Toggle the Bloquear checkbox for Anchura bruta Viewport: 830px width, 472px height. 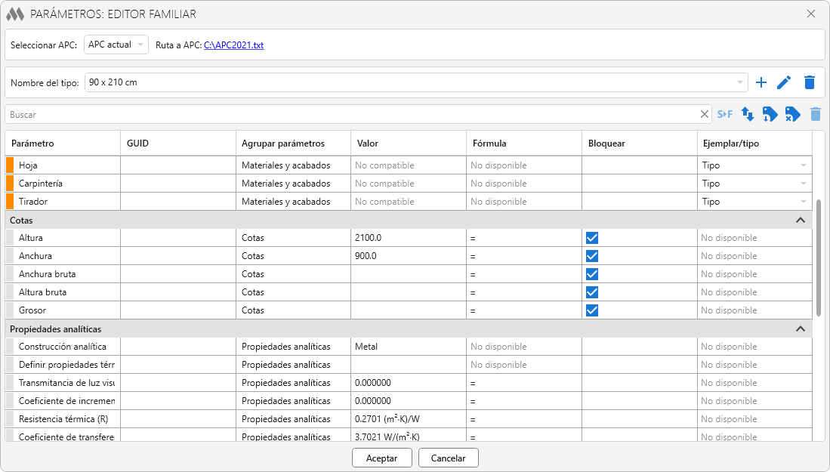pos(592,274)
